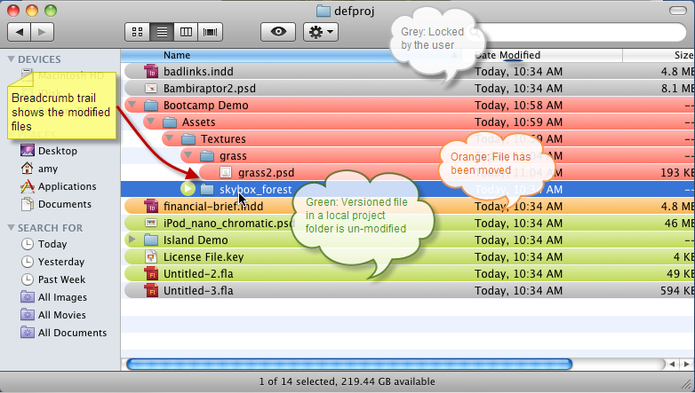Select the grass2.psd file icon
Viewport: 695px width, 393px height.
[x=226, y=172]
